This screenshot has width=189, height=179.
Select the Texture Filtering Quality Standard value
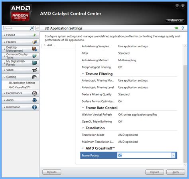(124, 94)
